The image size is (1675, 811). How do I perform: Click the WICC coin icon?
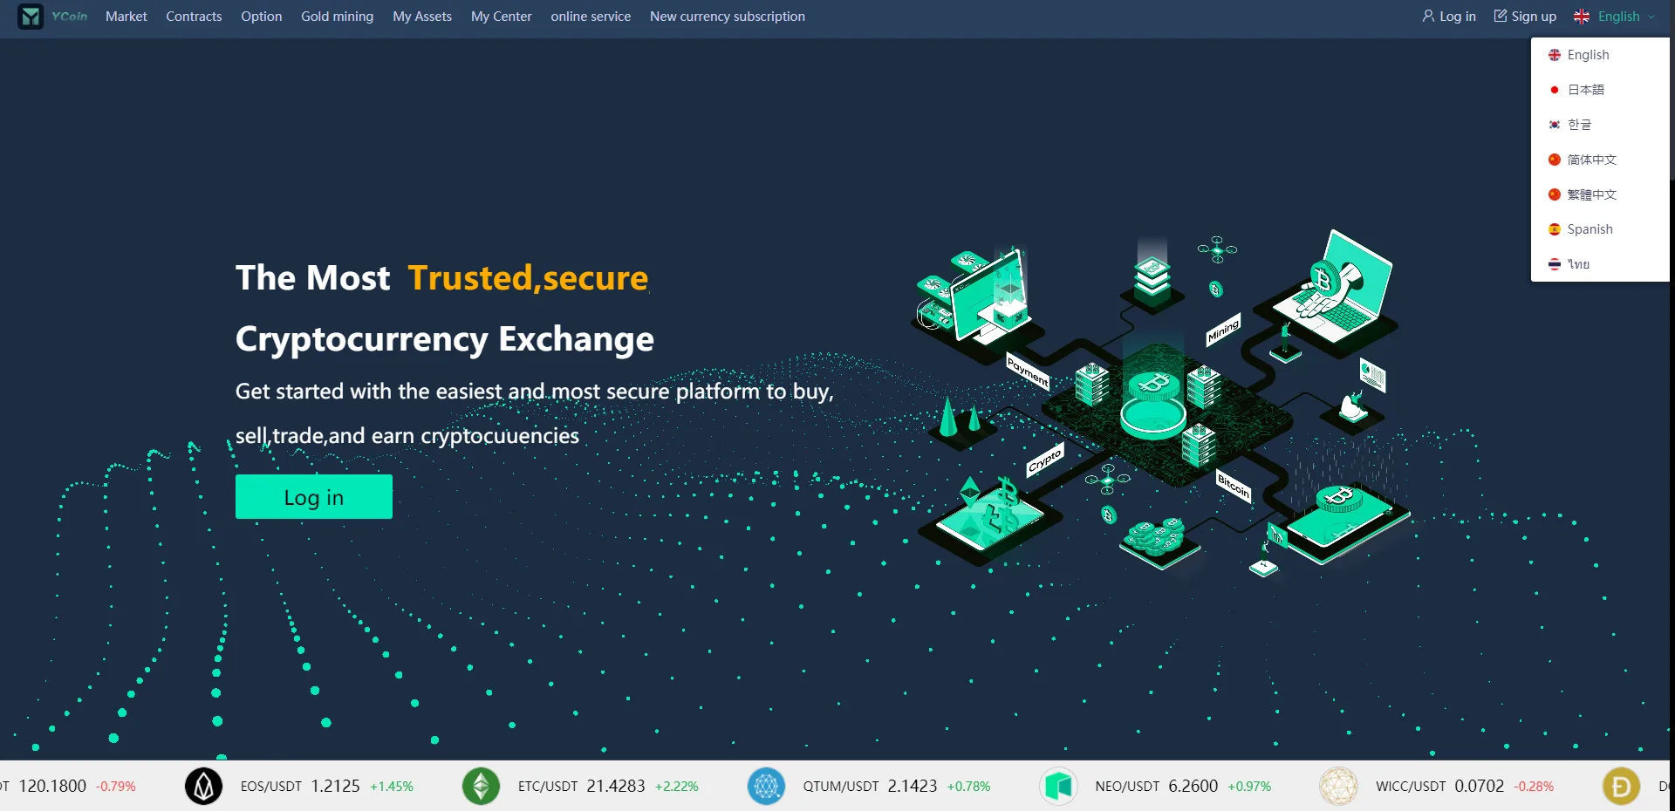pos(1338,786)
